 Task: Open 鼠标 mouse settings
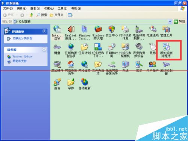153,49
